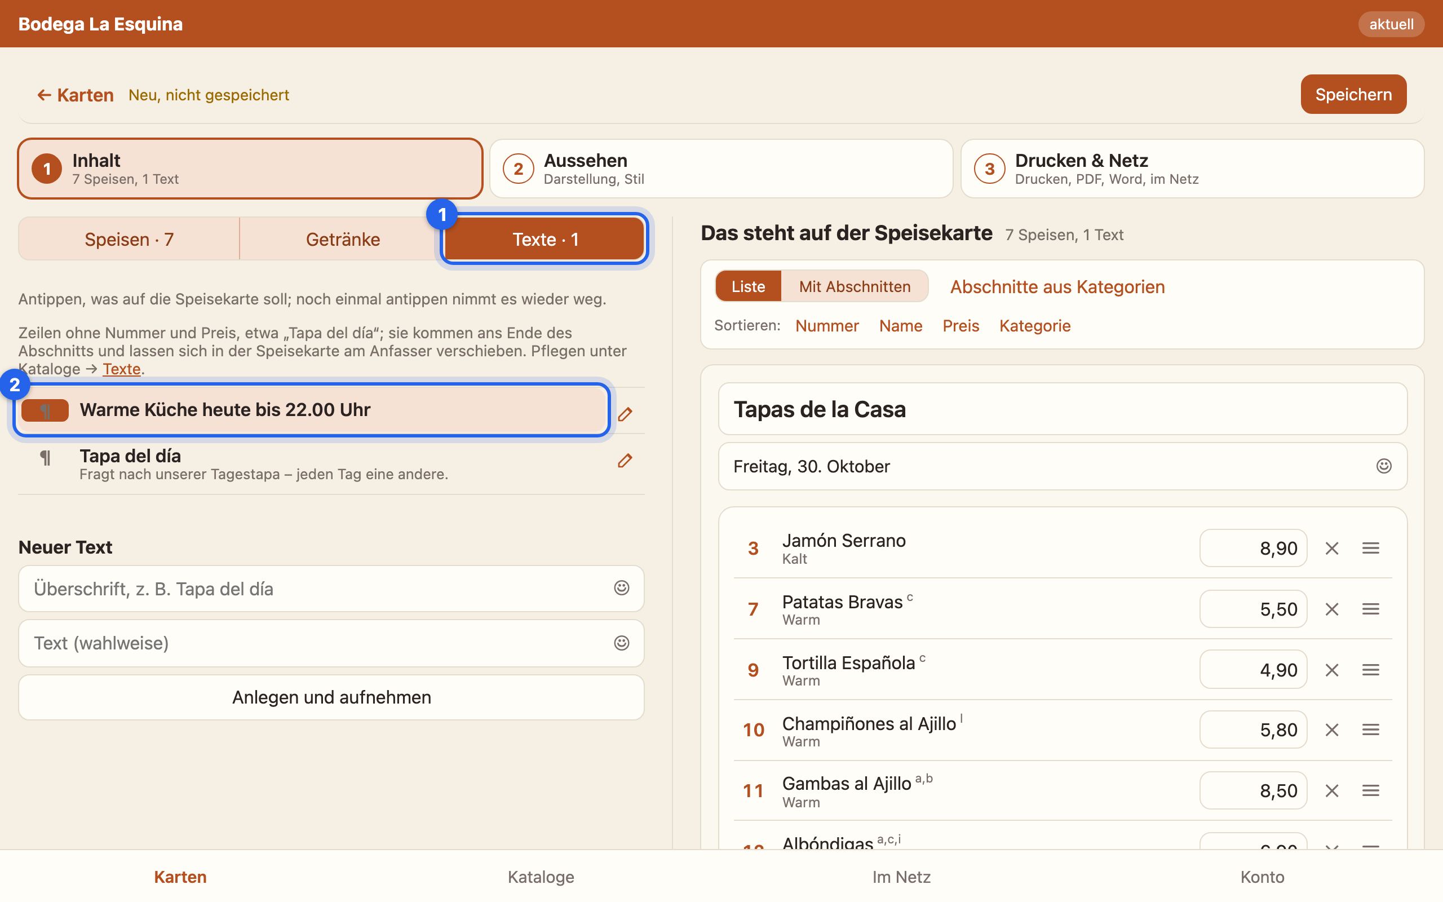Grab the drag handle of Champiñones al Ajillo
1443x902 pixels.
(1370, 729)
